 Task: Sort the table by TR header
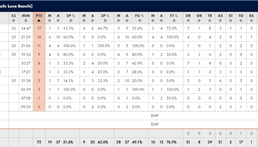click(210, 16)
